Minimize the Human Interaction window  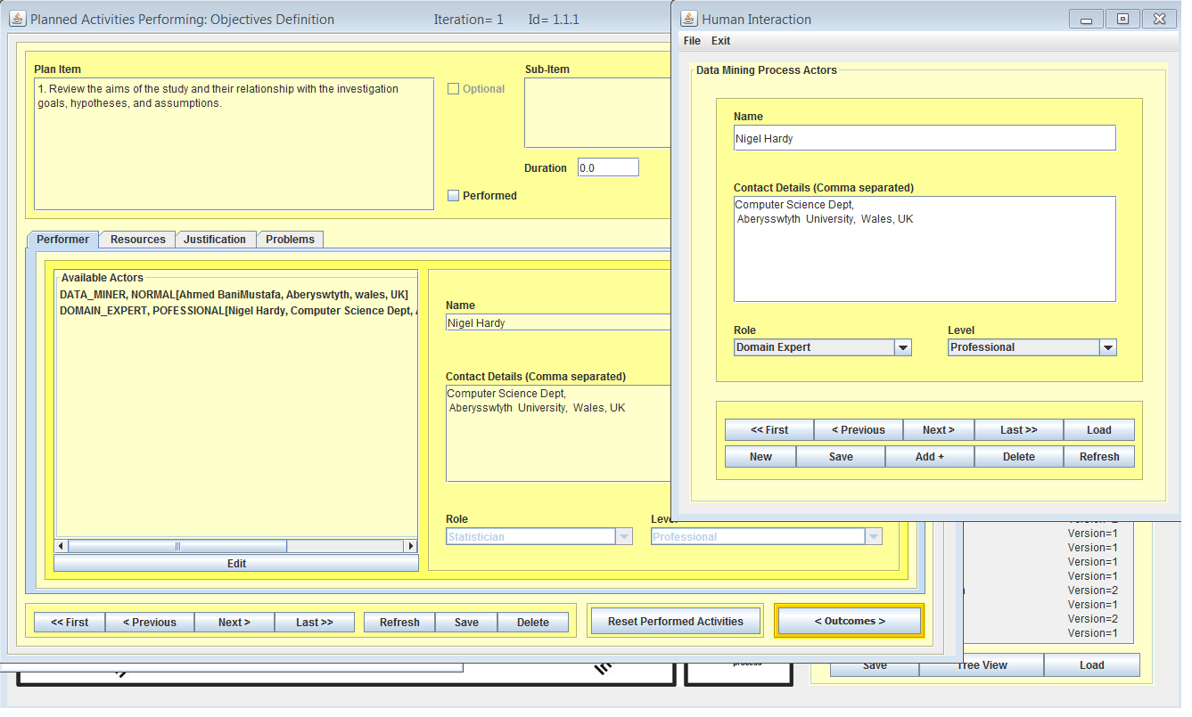pyautogui.click(x=1086, y=19)
